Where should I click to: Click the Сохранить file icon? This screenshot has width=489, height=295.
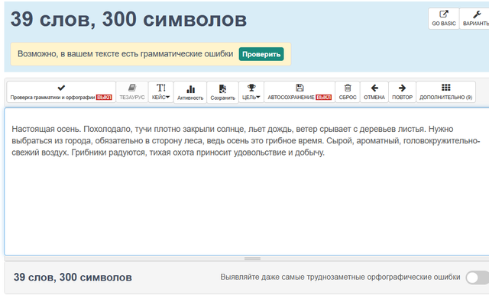(222, 92)
